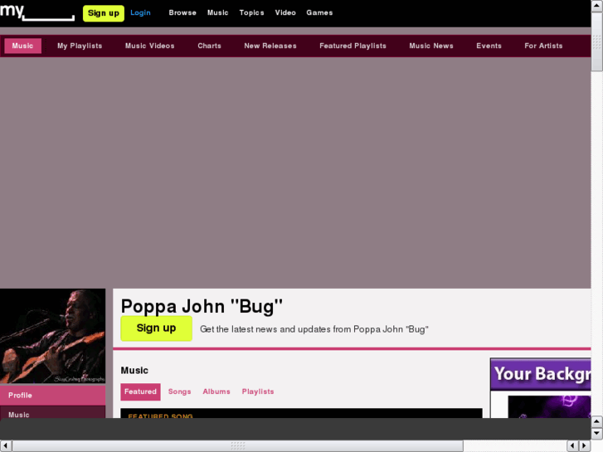This screenshot has height=452, width=603.
Task: Select the highlighted Music tab in maroon bar
Action: click(x=22, y=46)
